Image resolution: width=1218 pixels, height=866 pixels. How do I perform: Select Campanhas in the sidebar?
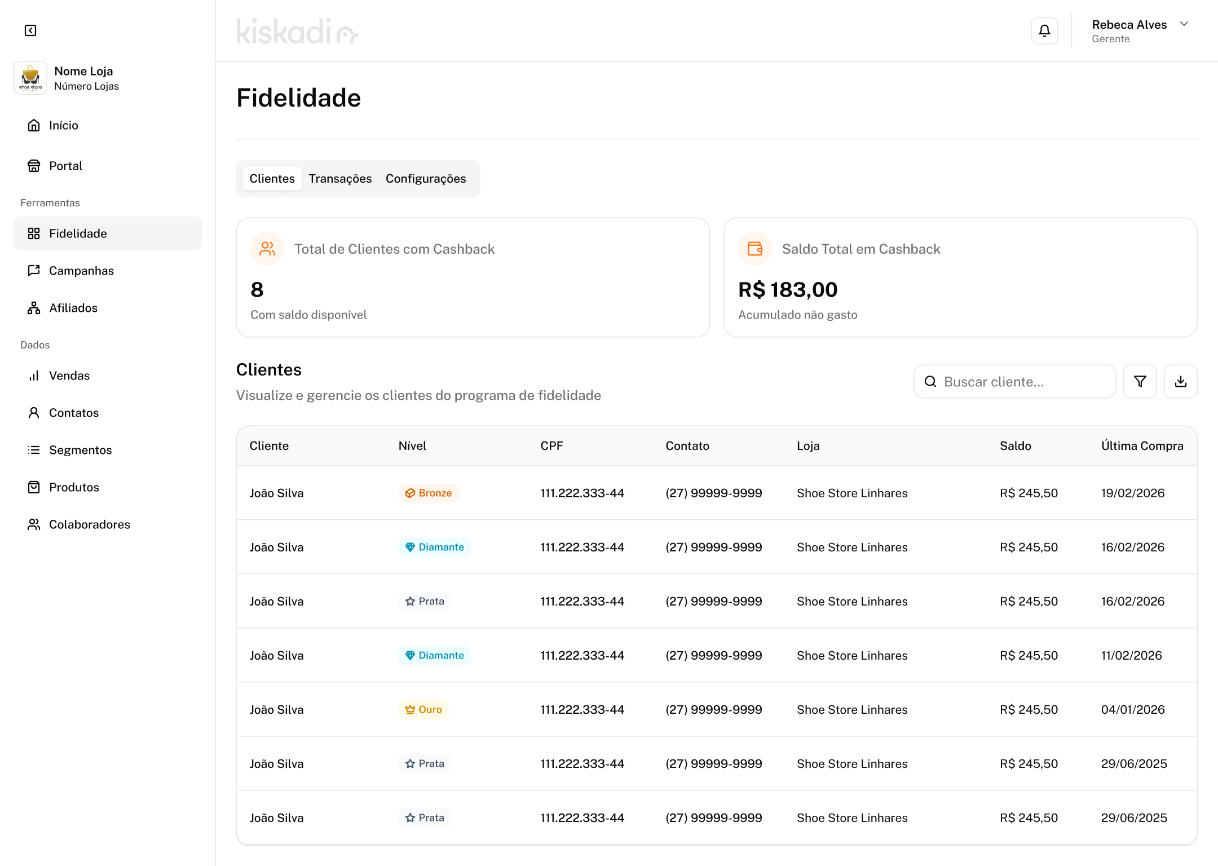click(x=108, y=271)
